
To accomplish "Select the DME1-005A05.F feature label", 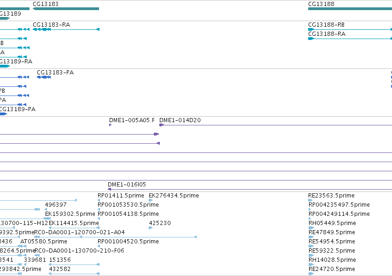I will pyautogui.click(x=132, y=120).
